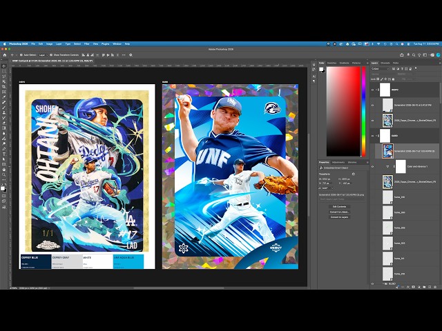The height and width of the screenshot is (331, 442).
Task: Collapse the INSPO group arrow
Action: coord(377,90)
